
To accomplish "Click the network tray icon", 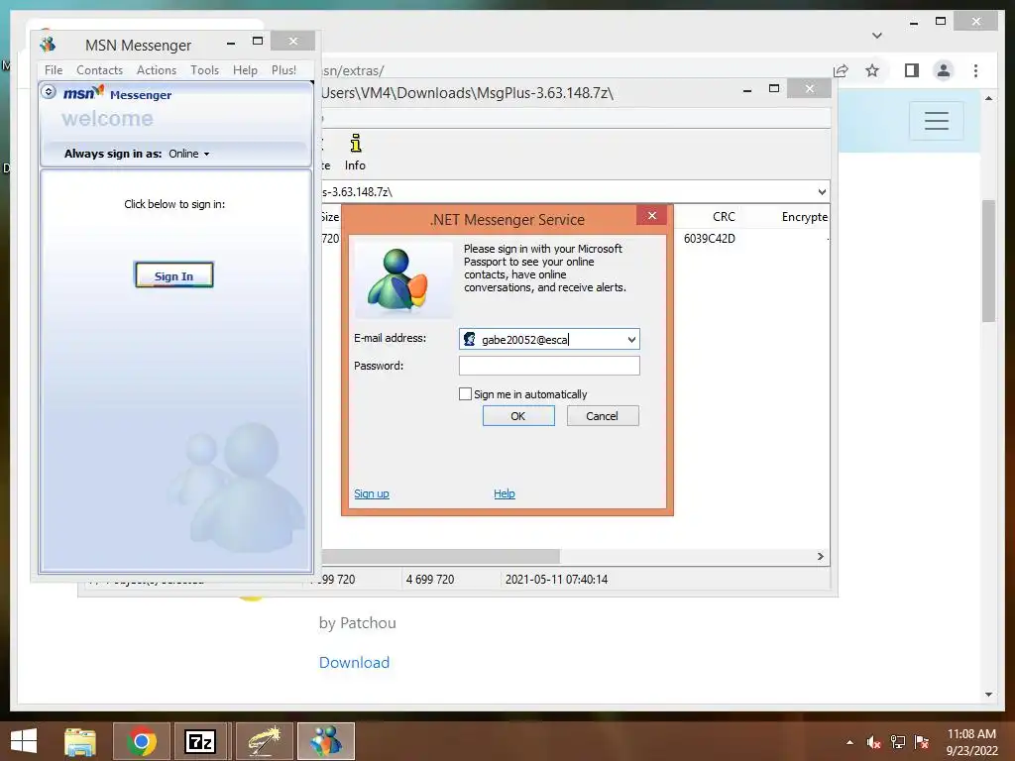I will point(898,742).
